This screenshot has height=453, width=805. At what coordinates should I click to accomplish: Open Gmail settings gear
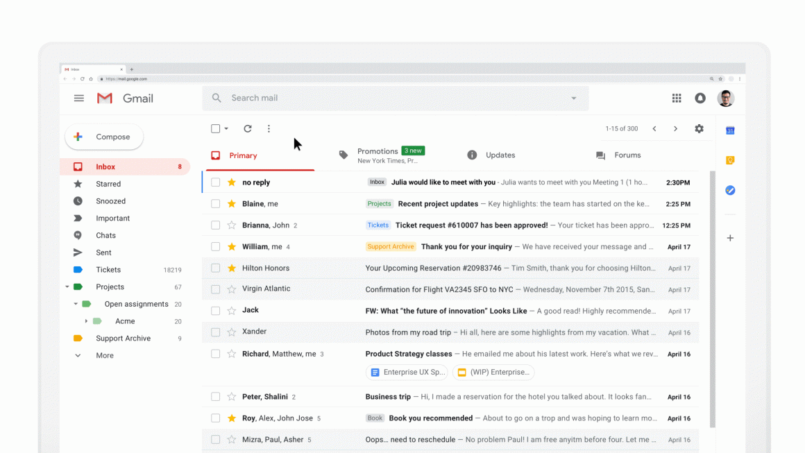[x=699, y=128]
